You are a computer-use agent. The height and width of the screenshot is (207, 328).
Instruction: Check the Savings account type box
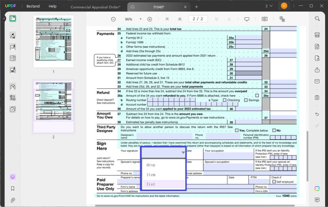[x=246, y=100]
